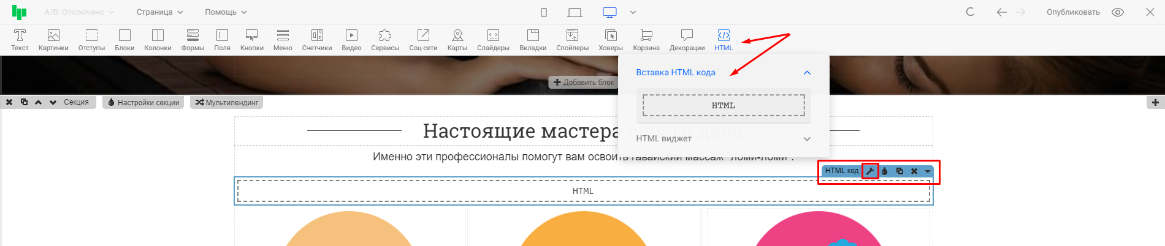
Task: Open the Помощь menu
Action: [226, 12]
